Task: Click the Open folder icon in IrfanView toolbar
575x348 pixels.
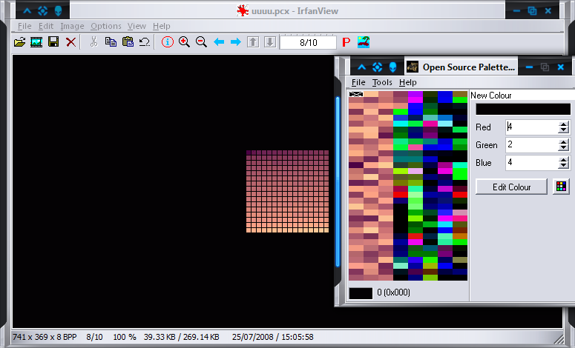Action: click(20, 42)
